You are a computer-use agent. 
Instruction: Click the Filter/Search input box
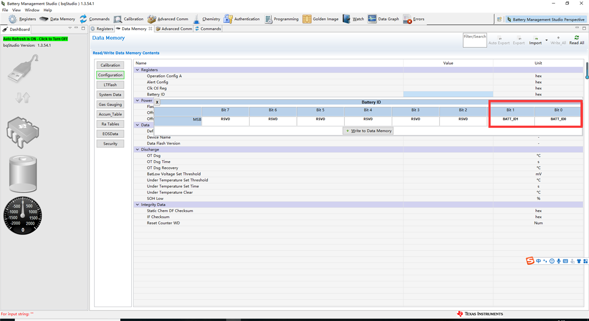475,40
